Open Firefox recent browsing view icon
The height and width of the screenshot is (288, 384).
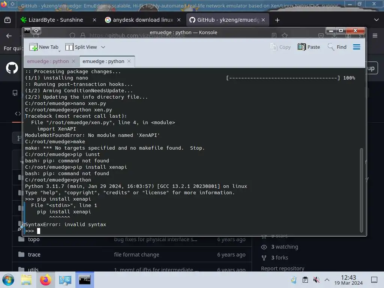pos(7,20)
